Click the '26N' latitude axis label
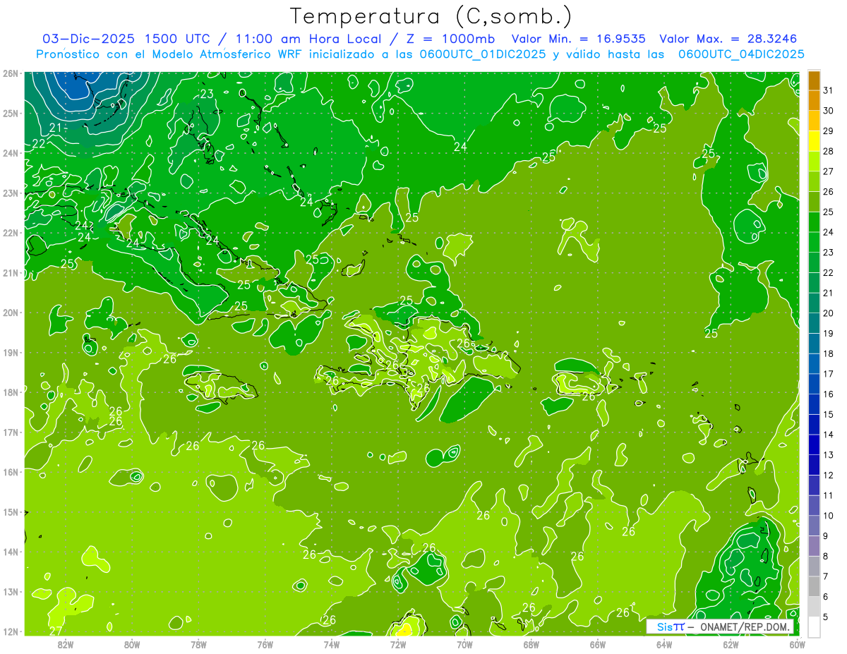Viewport: 847px width, 654px height. 10,73
